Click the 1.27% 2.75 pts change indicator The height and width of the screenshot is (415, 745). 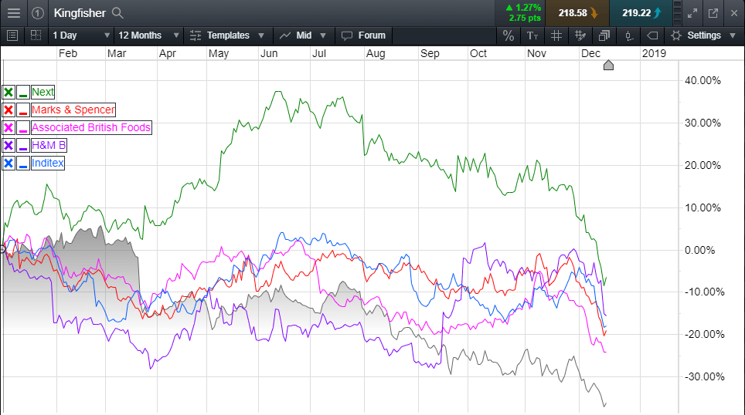click(523, 13)
